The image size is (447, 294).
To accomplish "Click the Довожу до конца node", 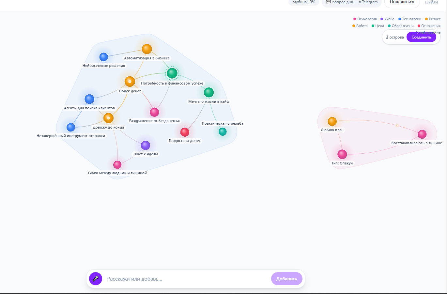I will click(108, 118).
